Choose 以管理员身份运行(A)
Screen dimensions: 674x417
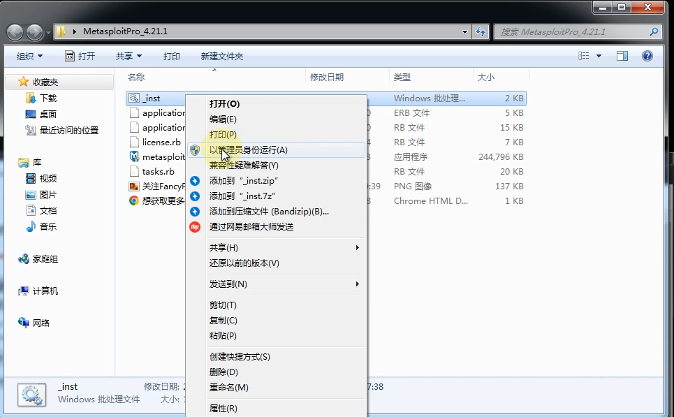point(277,150)
